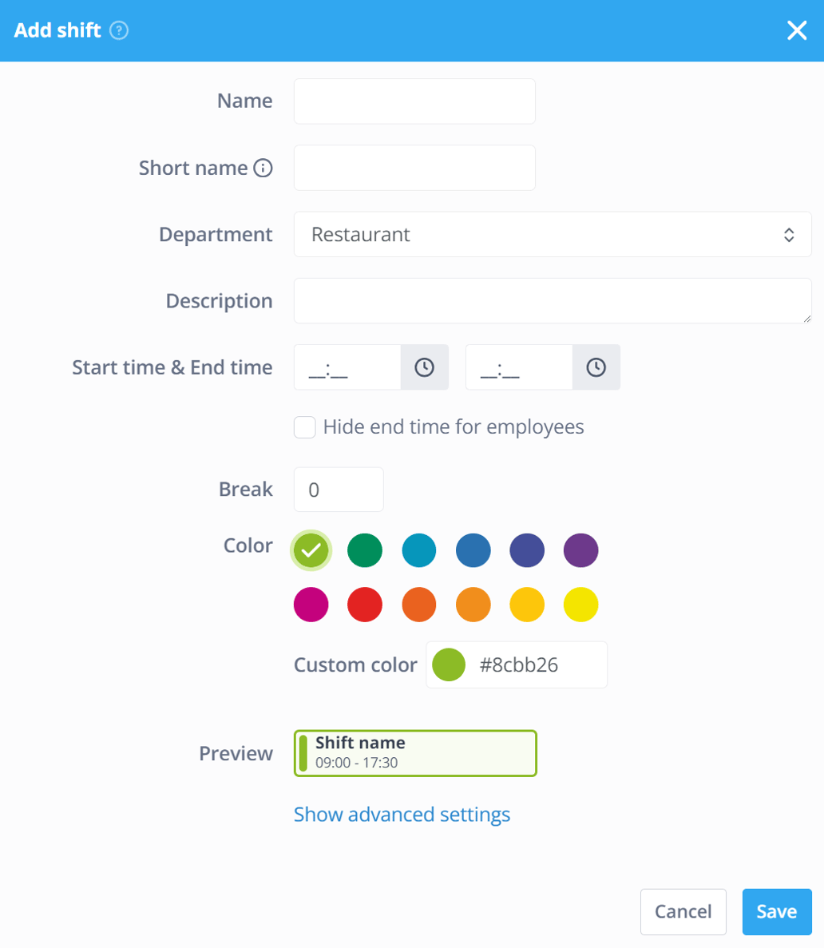Select the magenta color swatch
The height and width of the screenshot is (948, 824).
tap(311, 605)
